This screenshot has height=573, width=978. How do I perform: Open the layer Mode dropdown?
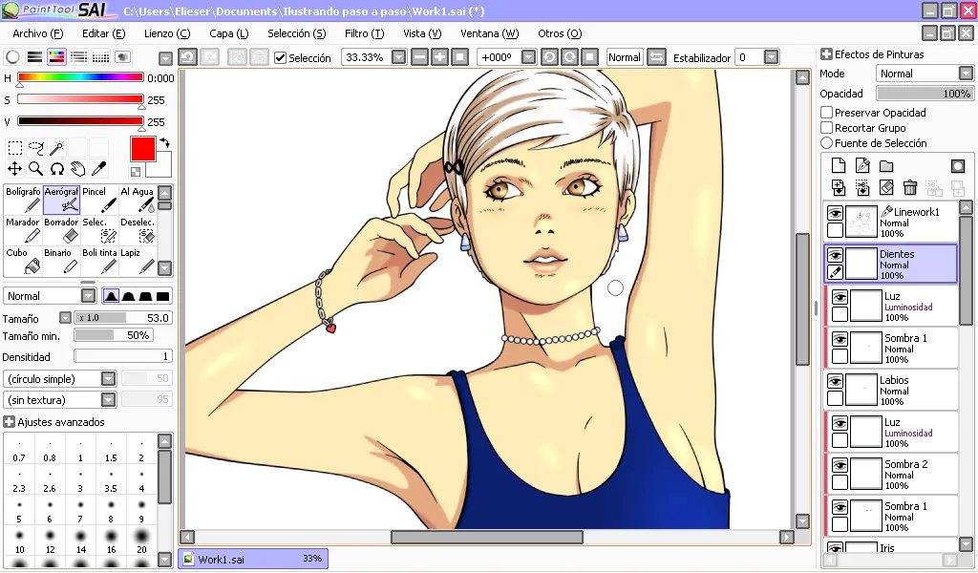coord(966,74)
